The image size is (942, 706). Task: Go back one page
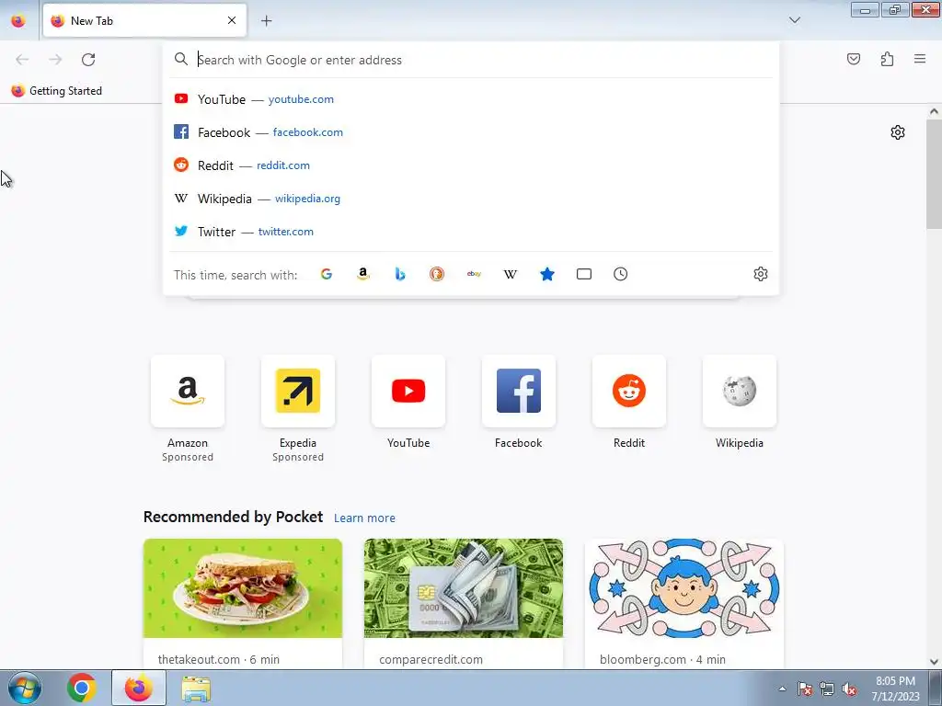click(x=22, y=60)
